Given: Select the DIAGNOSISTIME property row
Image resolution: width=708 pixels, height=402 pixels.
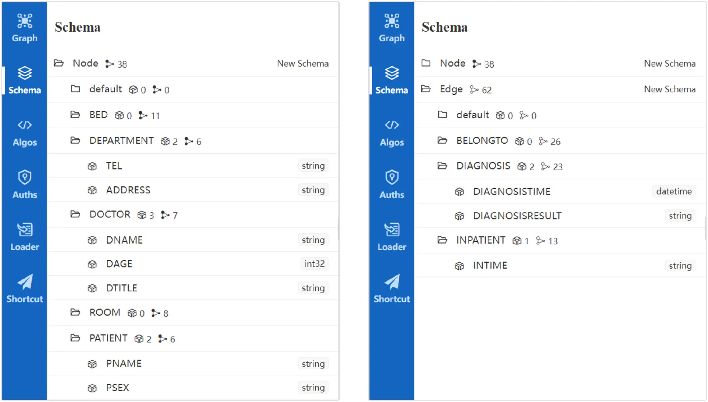Looking at the screenshot, I should pos(511,192).
